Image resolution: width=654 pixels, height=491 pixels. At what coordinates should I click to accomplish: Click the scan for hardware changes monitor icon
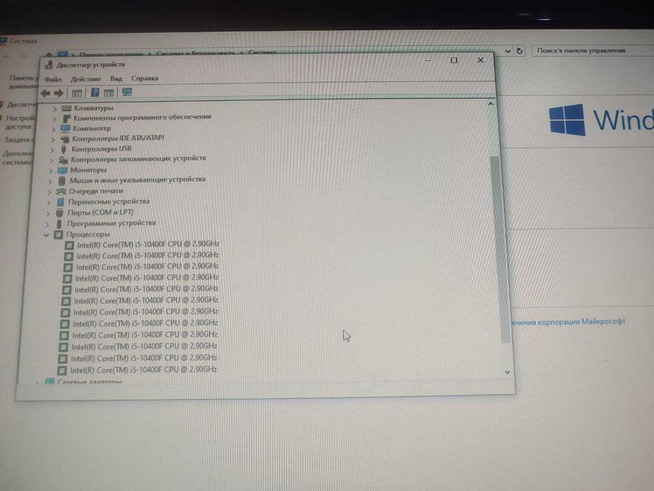(x=127, y=92)
